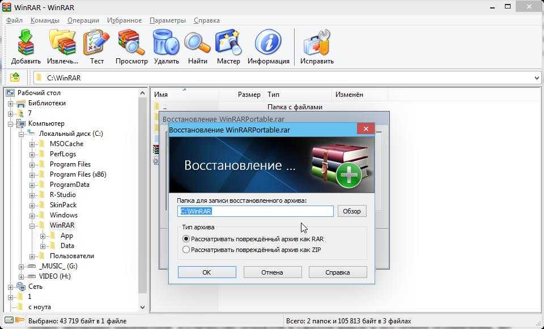Select the Windows folder in tree

[x=63, y=215]
